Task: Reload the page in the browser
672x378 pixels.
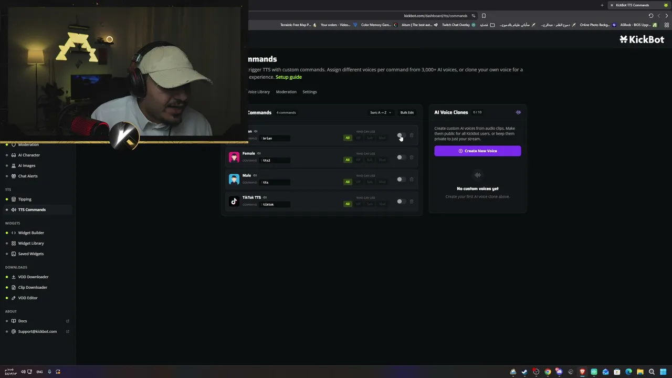Action: click(651, 16)
